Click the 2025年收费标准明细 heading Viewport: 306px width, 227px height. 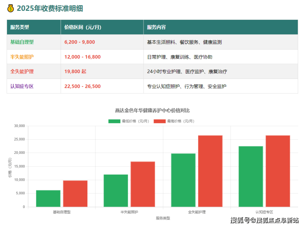tap(52, 8)
